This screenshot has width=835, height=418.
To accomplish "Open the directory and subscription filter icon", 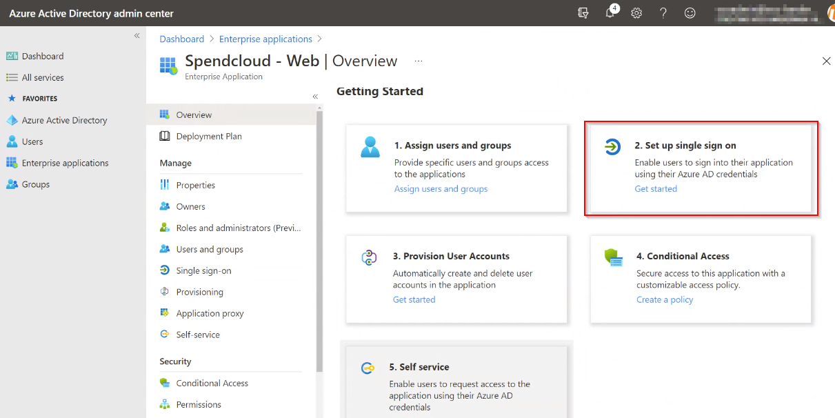I will click(584, 13).
